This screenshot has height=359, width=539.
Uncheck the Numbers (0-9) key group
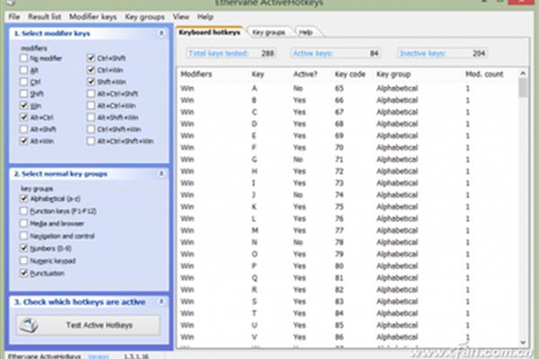pos(23,248)
